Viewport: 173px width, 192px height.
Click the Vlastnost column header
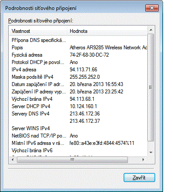(x=38, y=31)
